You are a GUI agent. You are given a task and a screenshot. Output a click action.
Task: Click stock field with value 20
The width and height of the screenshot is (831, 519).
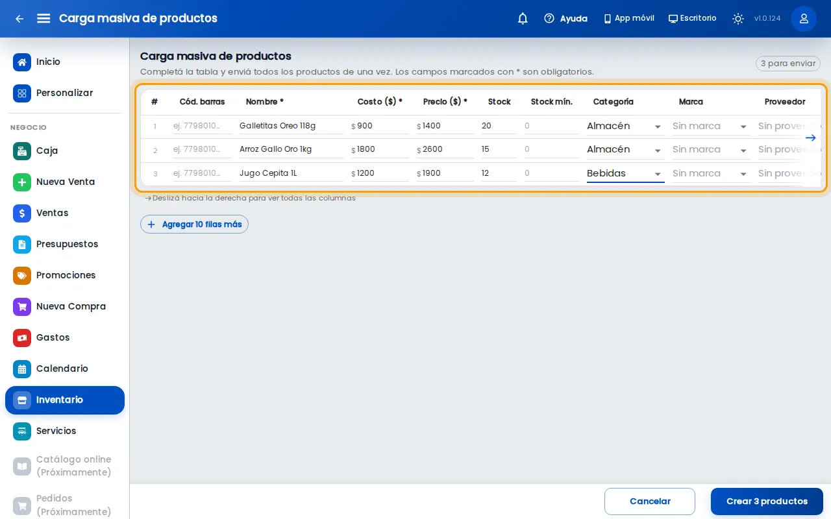click(498, 126)
